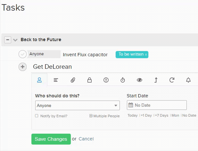Open the stopwatch estimated time tab
This screenshot has width=198, height=151.
click(123, 80)
